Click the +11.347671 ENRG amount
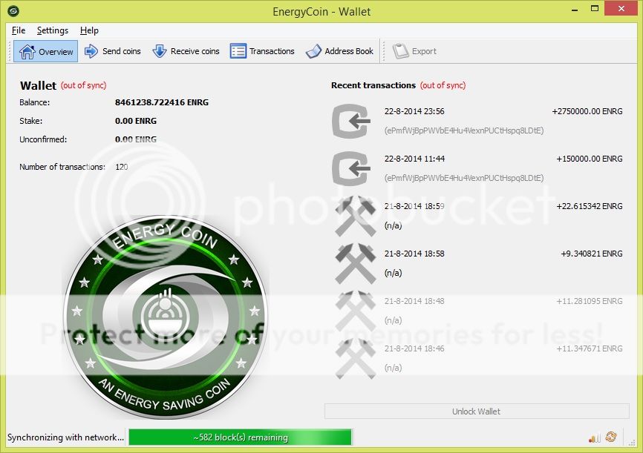Screen dimensions: 643x453 tap(590, 349)
